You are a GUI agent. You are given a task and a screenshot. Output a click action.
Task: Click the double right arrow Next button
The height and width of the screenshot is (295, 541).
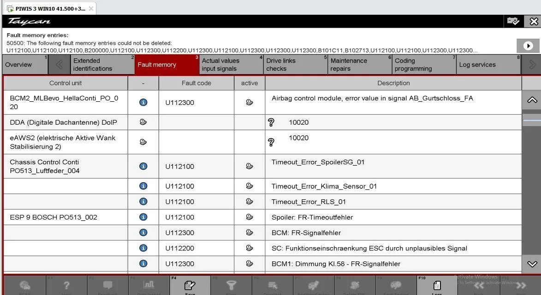(x=521, y=285)
